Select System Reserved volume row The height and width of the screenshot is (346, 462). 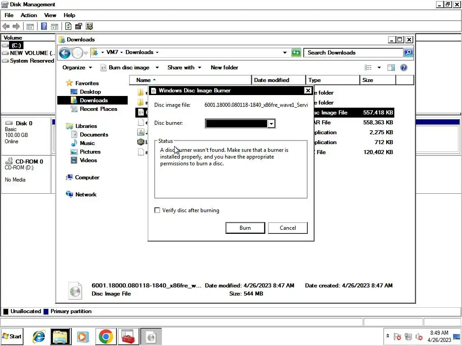click(x=28, y=61)
